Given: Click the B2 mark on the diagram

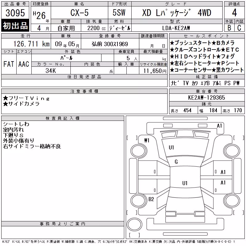Looking at the screenshot, I should point(151,199).
